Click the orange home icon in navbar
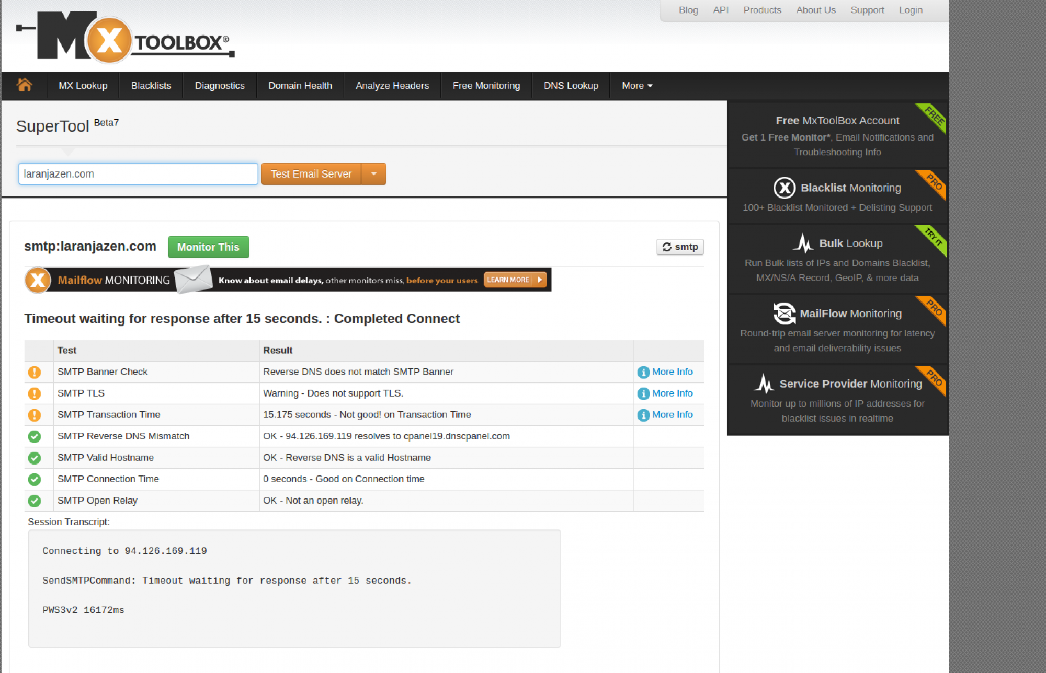1046x673 pixels. click(24, 85)
